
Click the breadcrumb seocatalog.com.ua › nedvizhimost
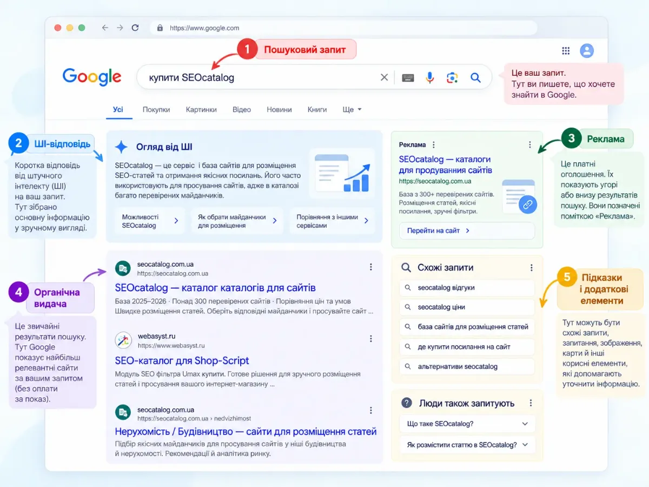194,418
